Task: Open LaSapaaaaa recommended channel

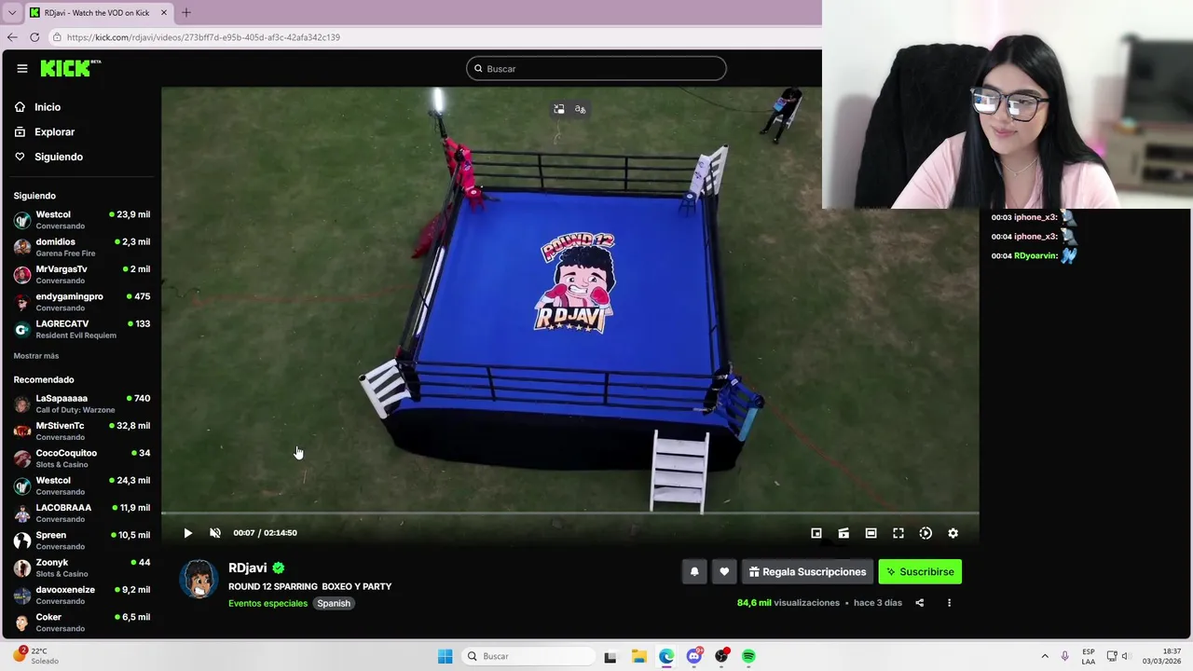Action: coord(81,404)
